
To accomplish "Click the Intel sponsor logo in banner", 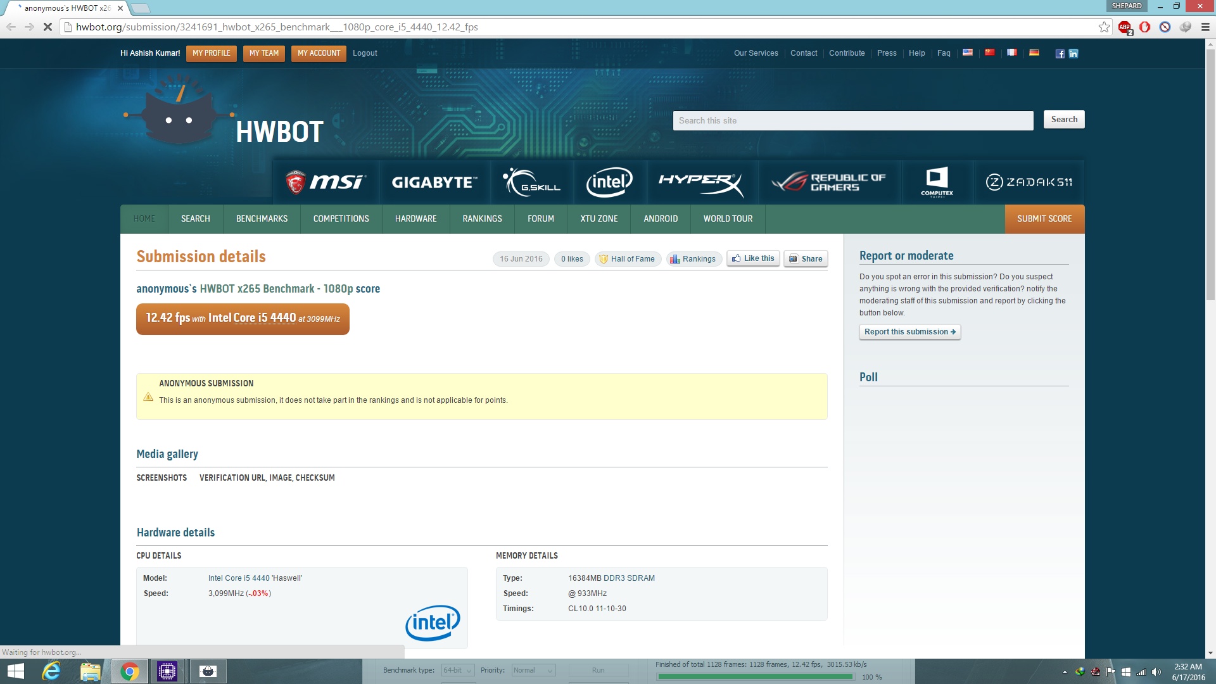I will [x=609, y=182].
